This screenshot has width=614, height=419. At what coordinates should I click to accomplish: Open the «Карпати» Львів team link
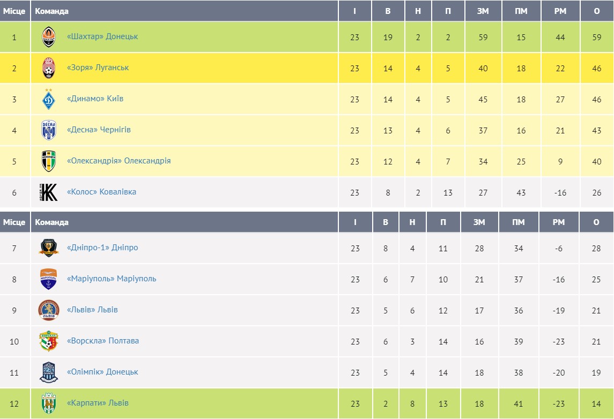point(98,403)
